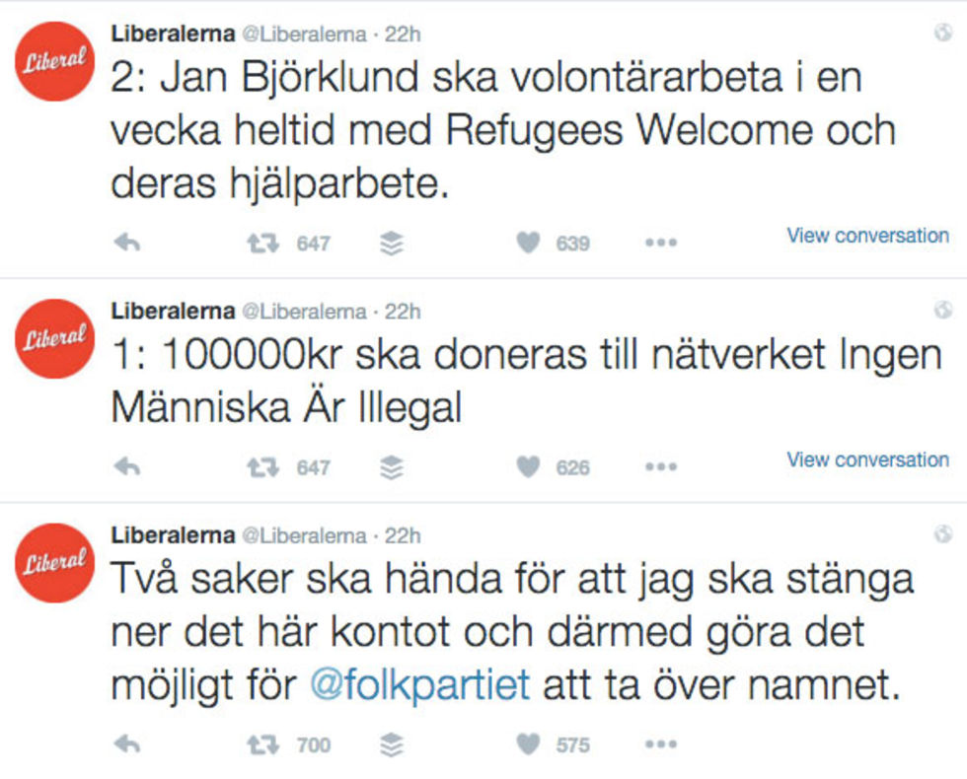The height and width of the screenshot is (779, 967).
Task: Click the stack icon on Refugees Welcome tweet
Action: (x=392, y=244)
